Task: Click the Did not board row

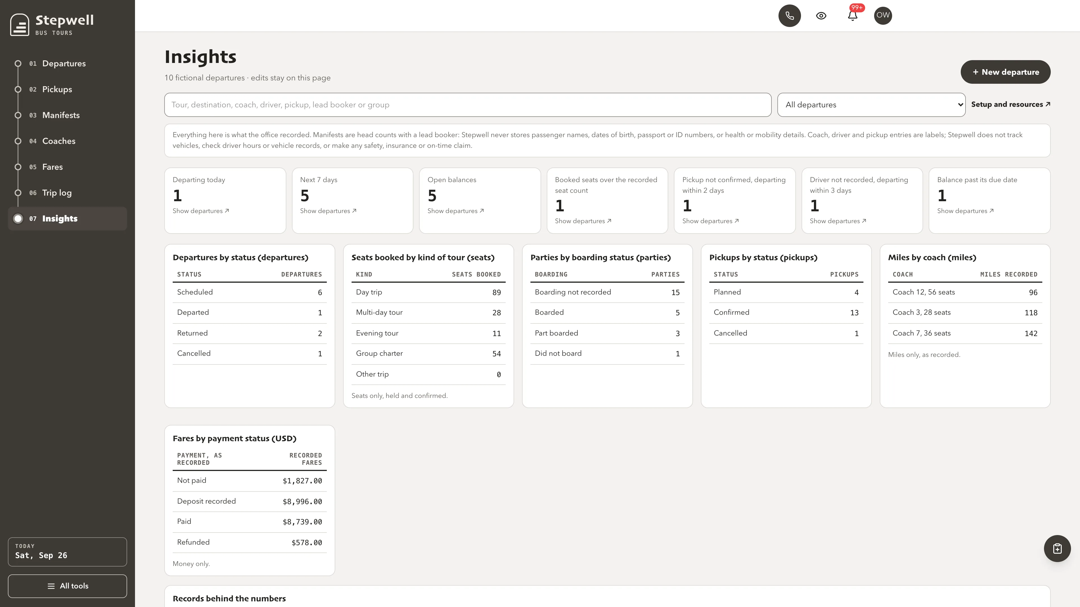Action: click(607, 354)
